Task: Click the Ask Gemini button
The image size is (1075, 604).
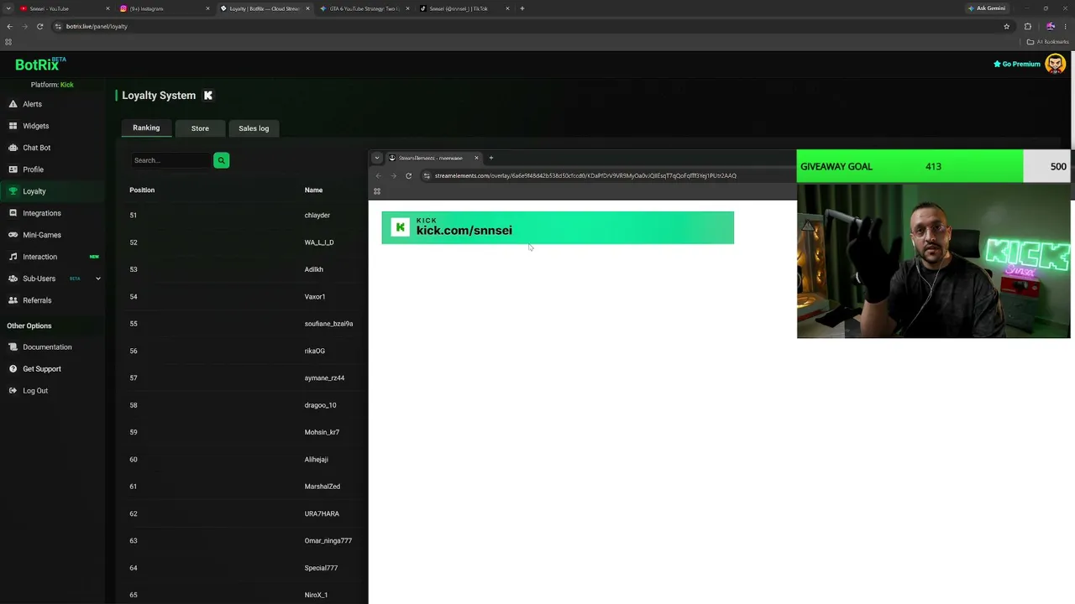Action: (986, 8)
